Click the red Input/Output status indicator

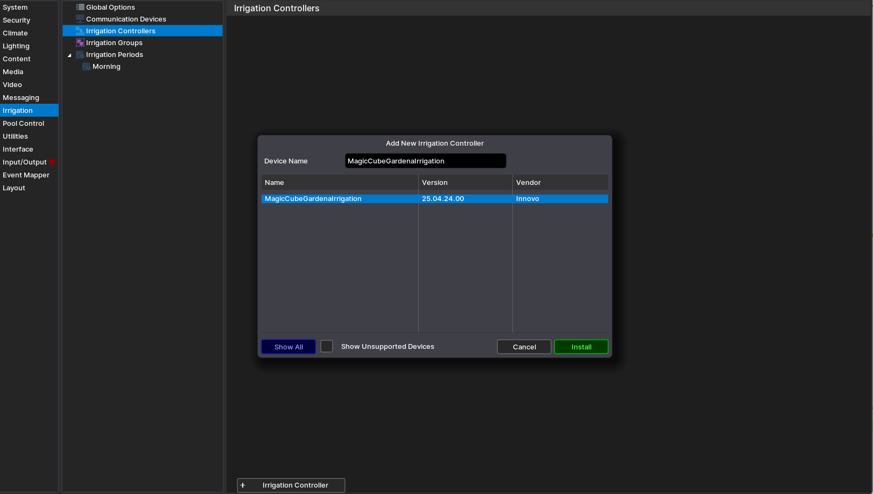pos(52,162)
